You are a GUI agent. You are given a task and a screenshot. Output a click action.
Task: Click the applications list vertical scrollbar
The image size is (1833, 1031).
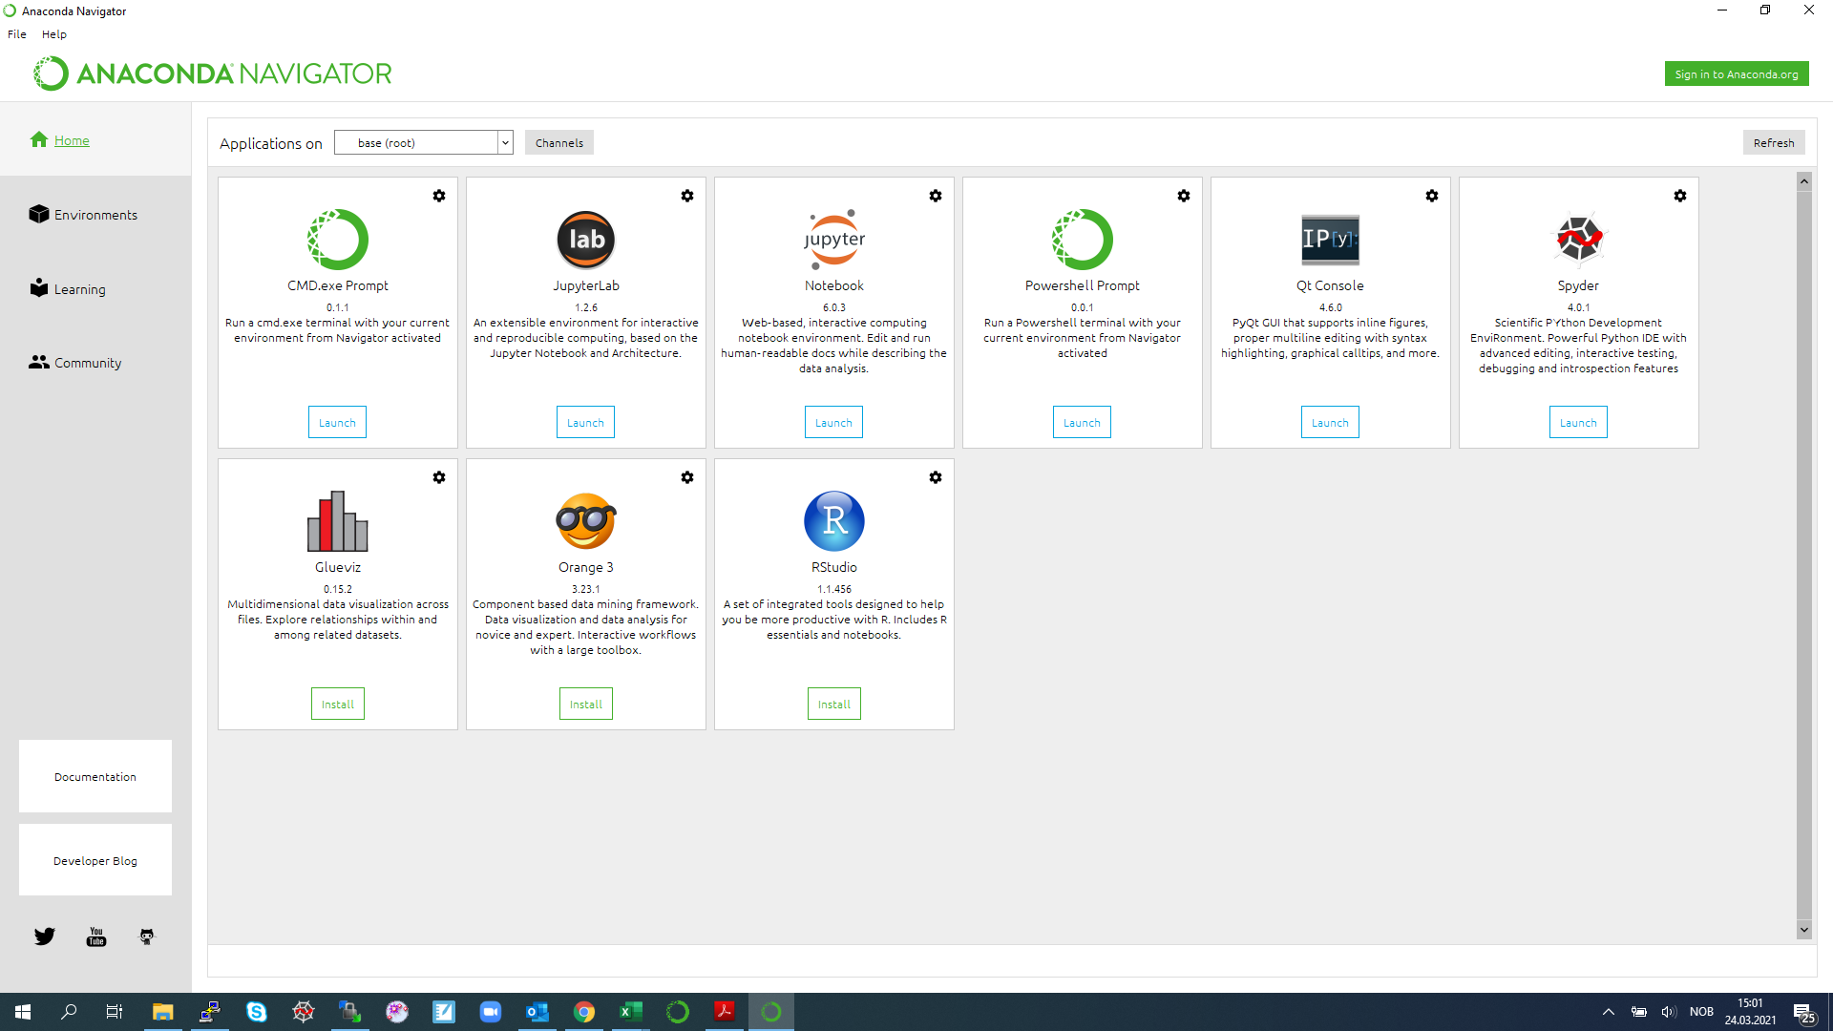(x=1804, y=554)
